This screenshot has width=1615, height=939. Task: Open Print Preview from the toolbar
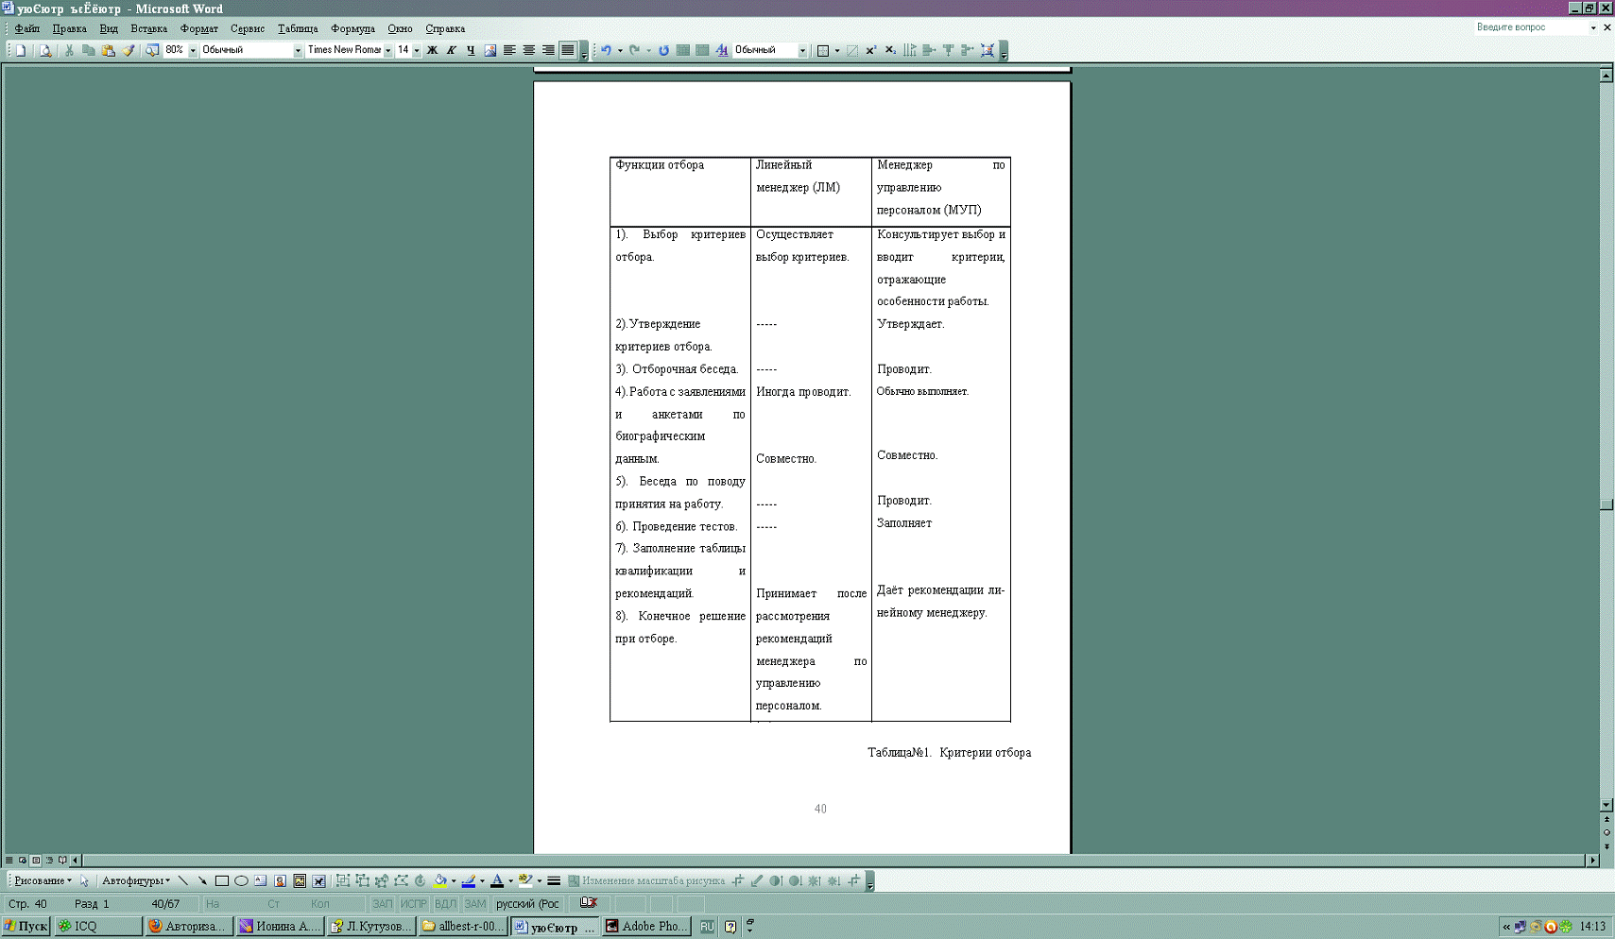(44, 50)
